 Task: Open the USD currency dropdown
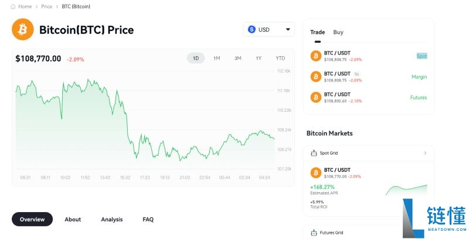click(269, 29)
